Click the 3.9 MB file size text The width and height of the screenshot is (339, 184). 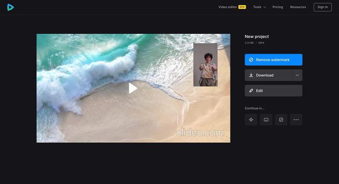249,43
